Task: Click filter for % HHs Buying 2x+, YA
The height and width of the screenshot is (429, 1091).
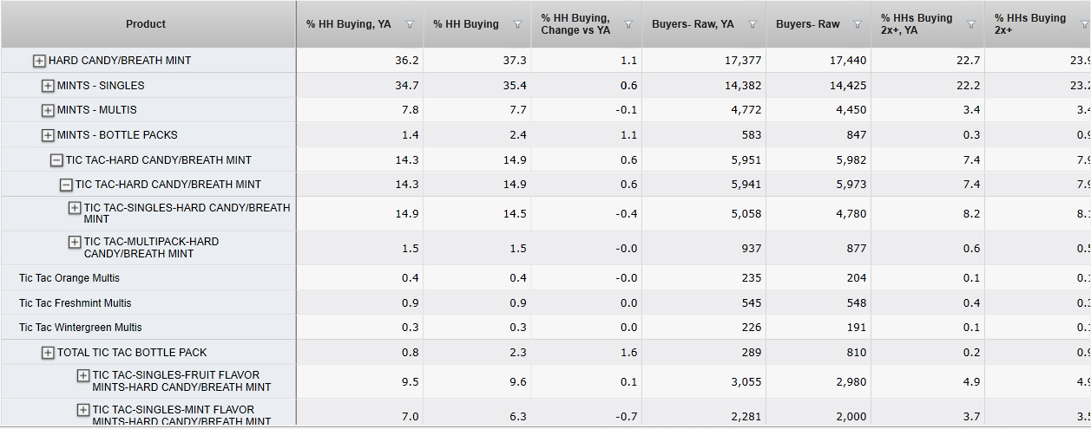Action: [970, 24]
